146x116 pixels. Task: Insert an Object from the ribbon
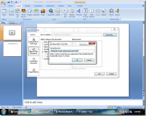[x=104, y=12]
